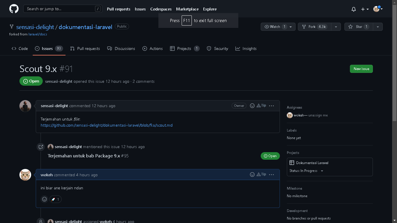Switch to the Code tab
Viewport: 397px width, 223px height.
point(20,48)
